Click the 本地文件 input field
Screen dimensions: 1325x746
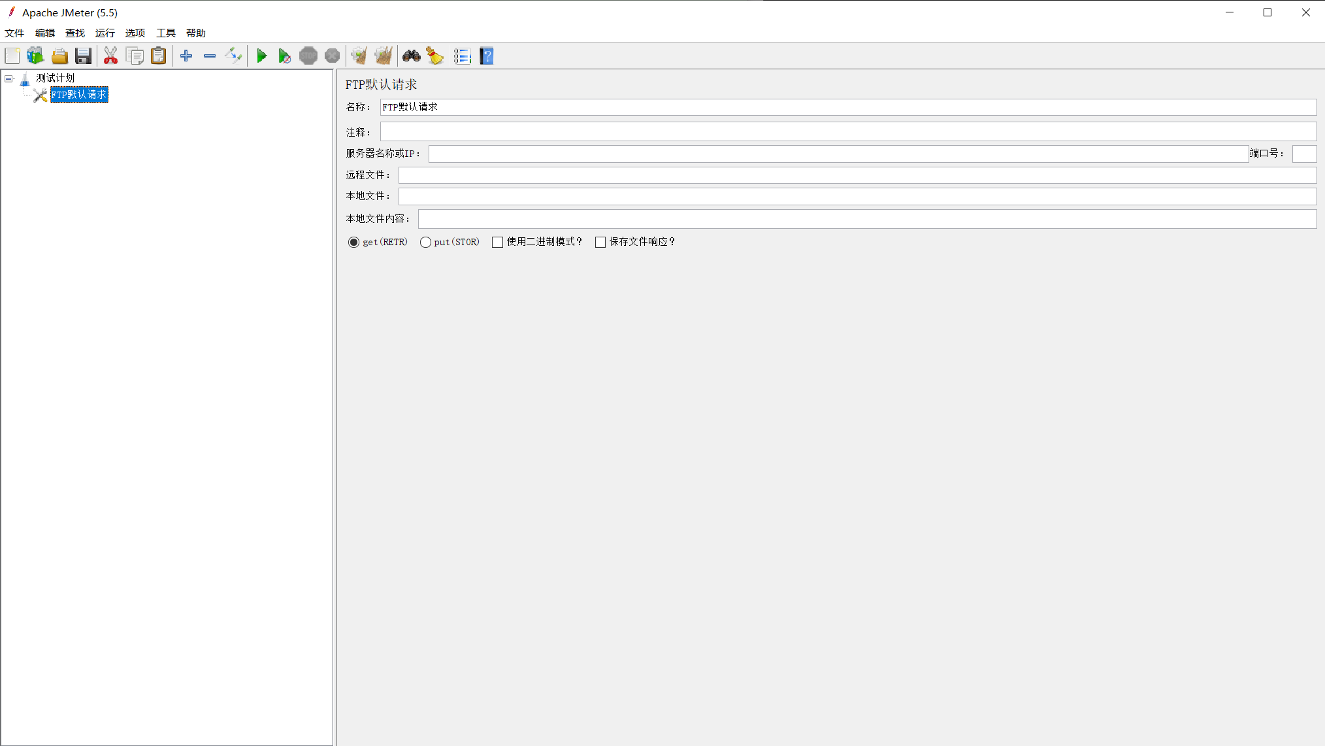coord(857,196)
